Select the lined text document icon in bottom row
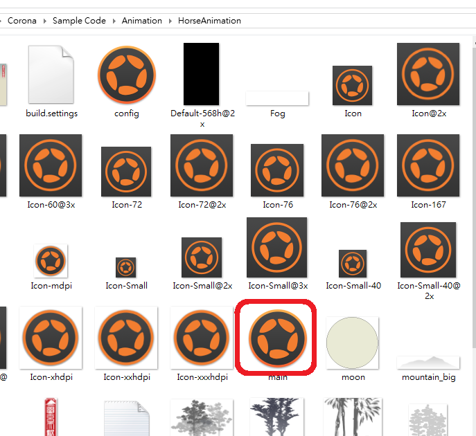The image size is (476, 436). pyautogui.click(x=127, y=419)
